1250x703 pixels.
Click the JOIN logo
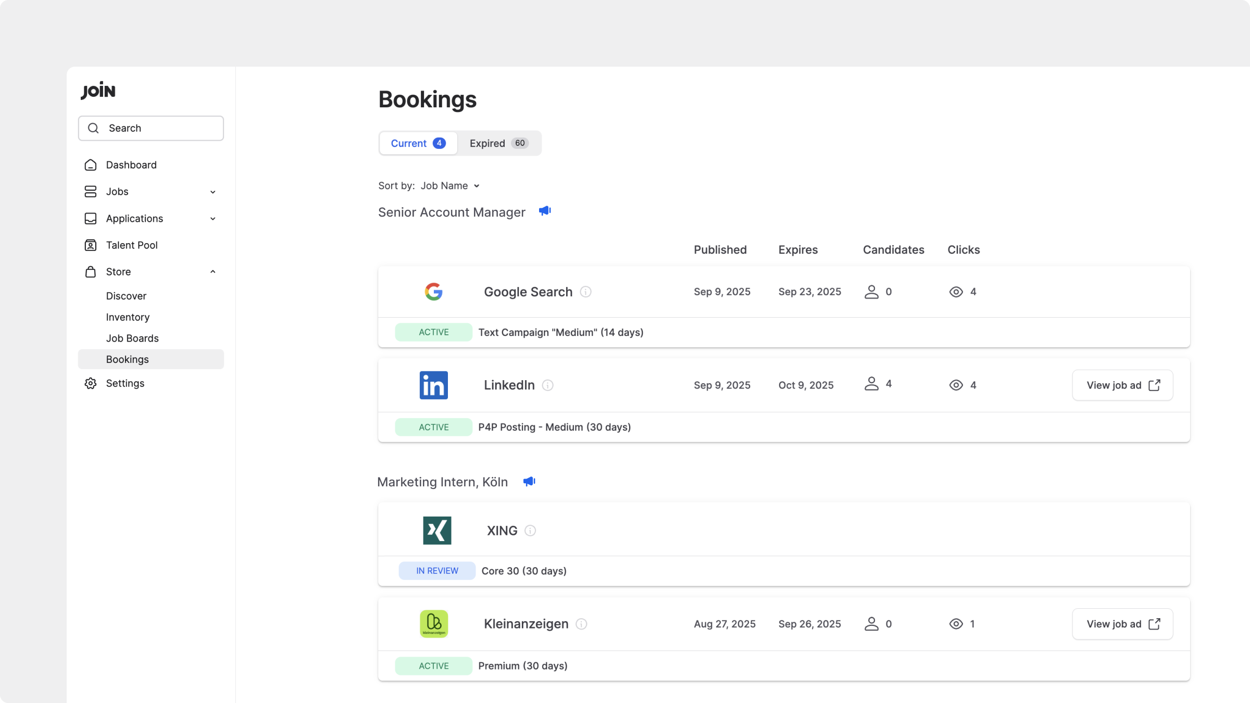point(98,91)
